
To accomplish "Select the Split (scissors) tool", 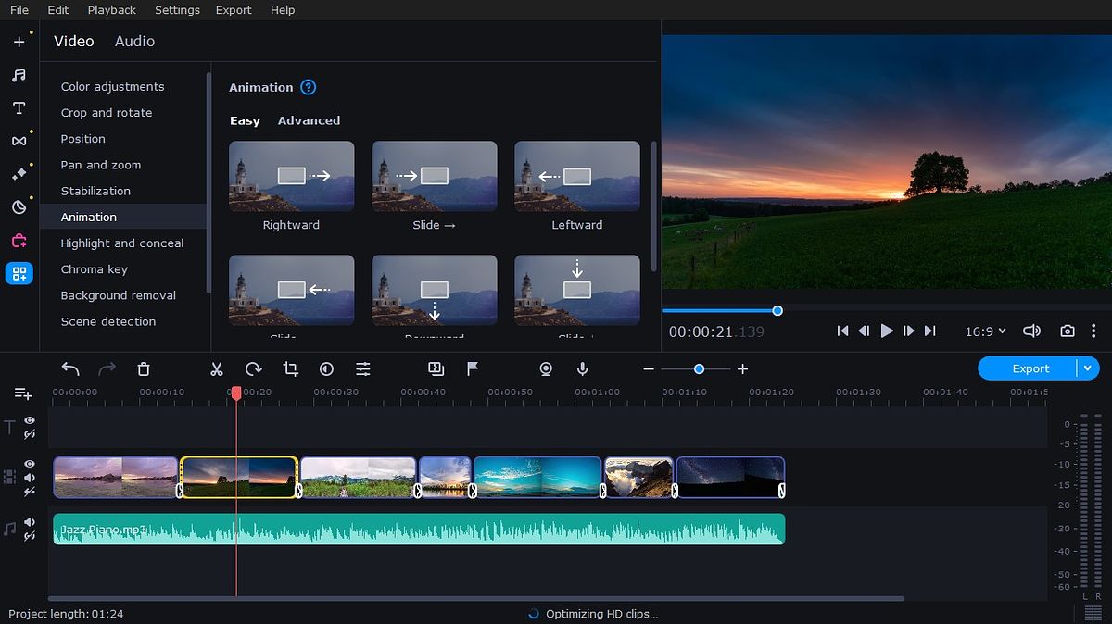I will [x=217, y=368].
